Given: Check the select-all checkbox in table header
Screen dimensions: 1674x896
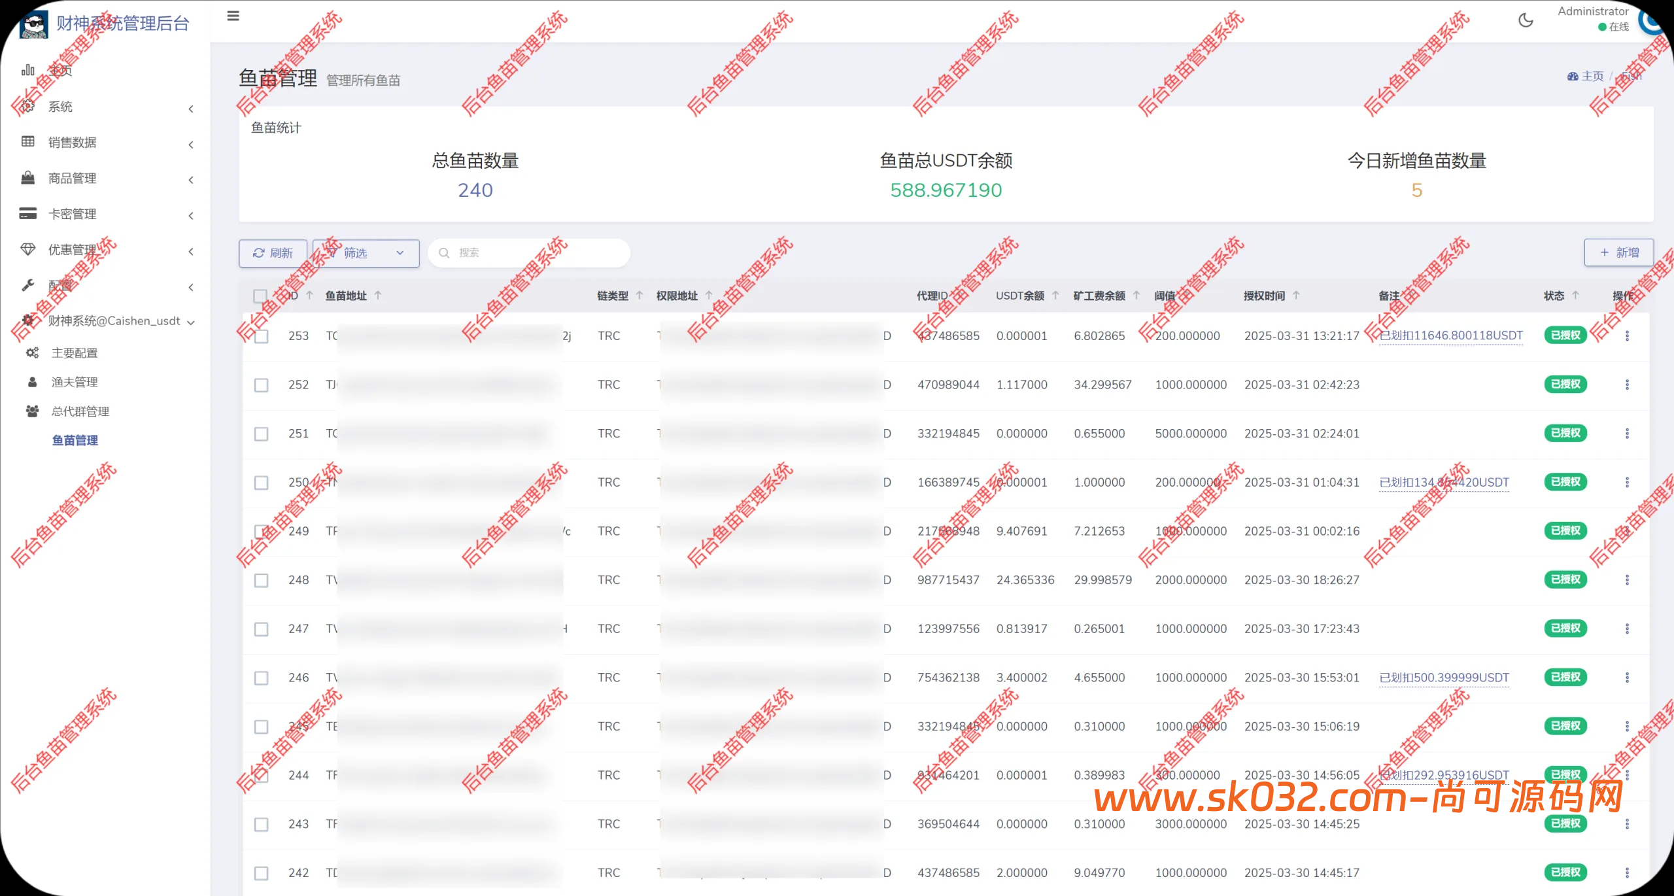Looking at the screenshot, I should click(x=261, y=296).
